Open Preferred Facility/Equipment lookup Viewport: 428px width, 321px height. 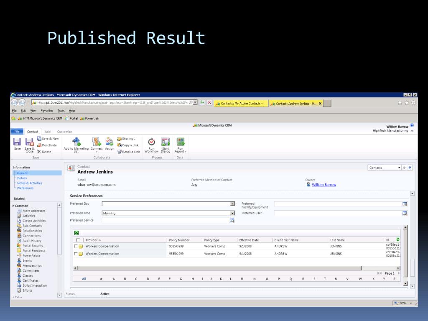click(405, 204)
